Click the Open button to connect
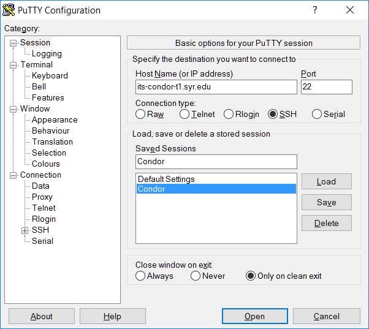Viewport: 369px width, 329px height. coord(254,316)
